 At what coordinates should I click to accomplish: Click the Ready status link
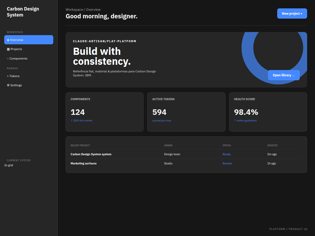coord(227,154)
